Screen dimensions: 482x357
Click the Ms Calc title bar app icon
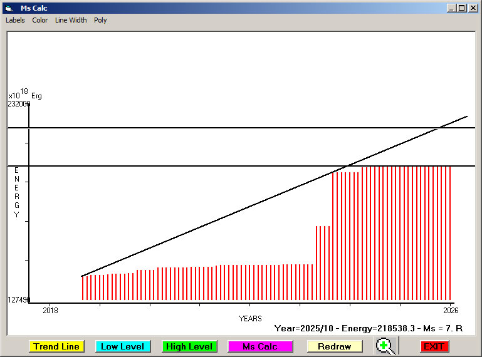[8, 8]
